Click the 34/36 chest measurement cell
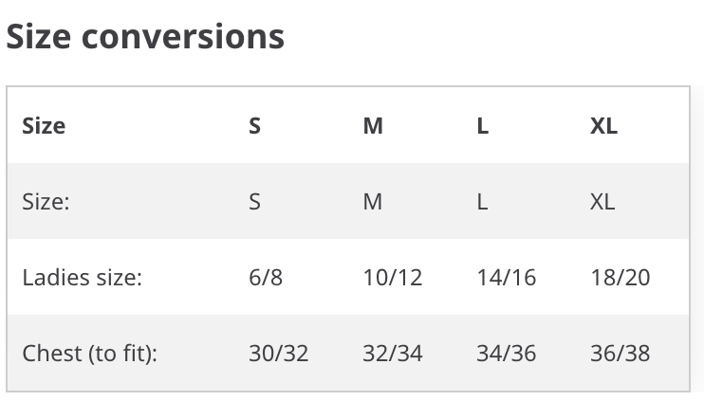 point(507,354)
